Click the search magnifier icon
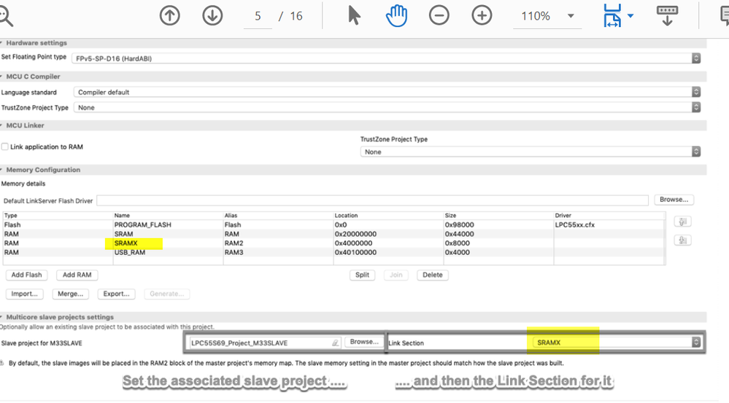This screenshot has width=729, height=403. [4, 17]
